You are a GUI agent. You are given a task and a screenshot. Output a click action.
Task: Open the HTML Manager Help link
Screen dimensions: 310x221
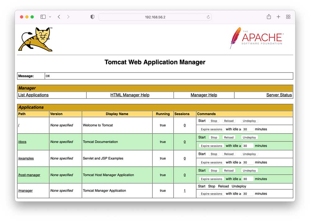(x=130, y=95)
